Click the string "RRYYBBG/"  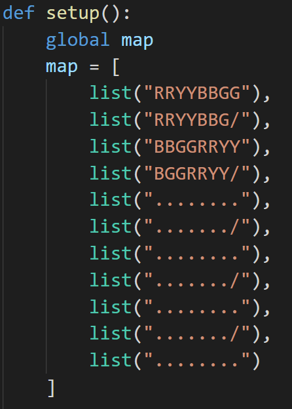click(197, 119)
